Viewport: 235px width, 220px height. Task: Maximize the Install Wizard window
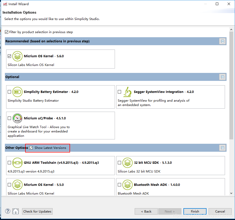coord(217,4)
